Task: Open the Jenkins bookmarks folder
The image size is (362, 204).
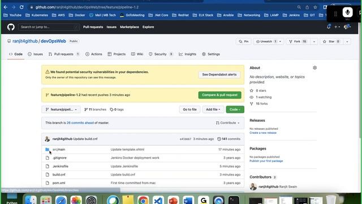Action: click(x=291, y=15)
